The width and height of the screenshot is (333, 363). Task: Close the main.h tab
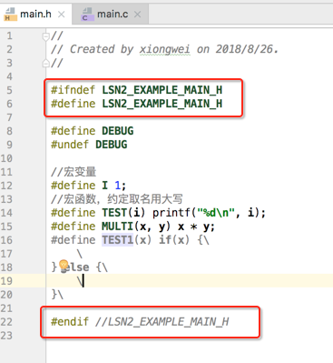pos(62,15)
